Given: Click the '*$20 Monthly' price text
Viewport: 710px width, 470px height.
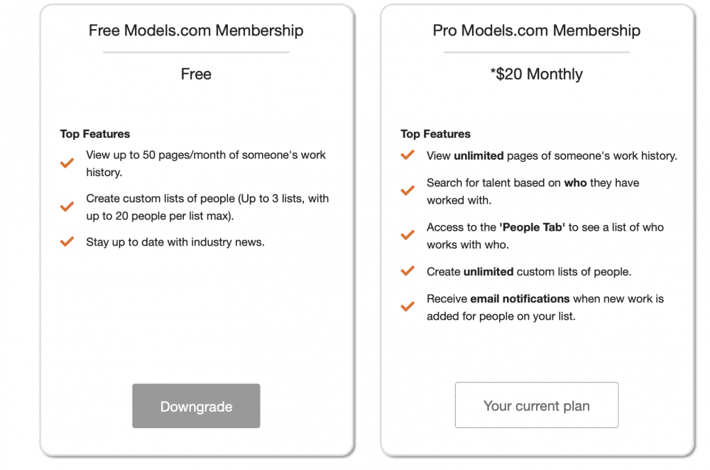Looking at the screenshot, I should coord(536,74).
